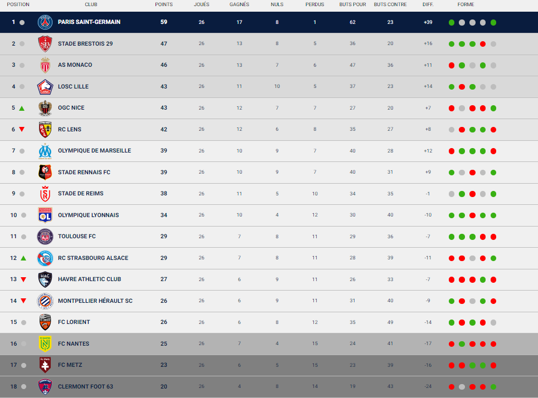The image size is (538, 398).
Task: Click the Montpellier Hérault SC crest
Action: 45,301
